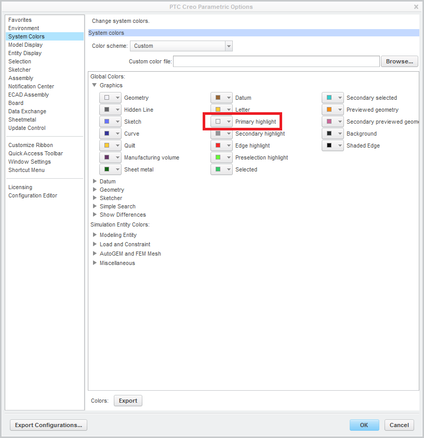Click the Export colors button
This screenshot has width=424, height=438.
click(128, 401)
